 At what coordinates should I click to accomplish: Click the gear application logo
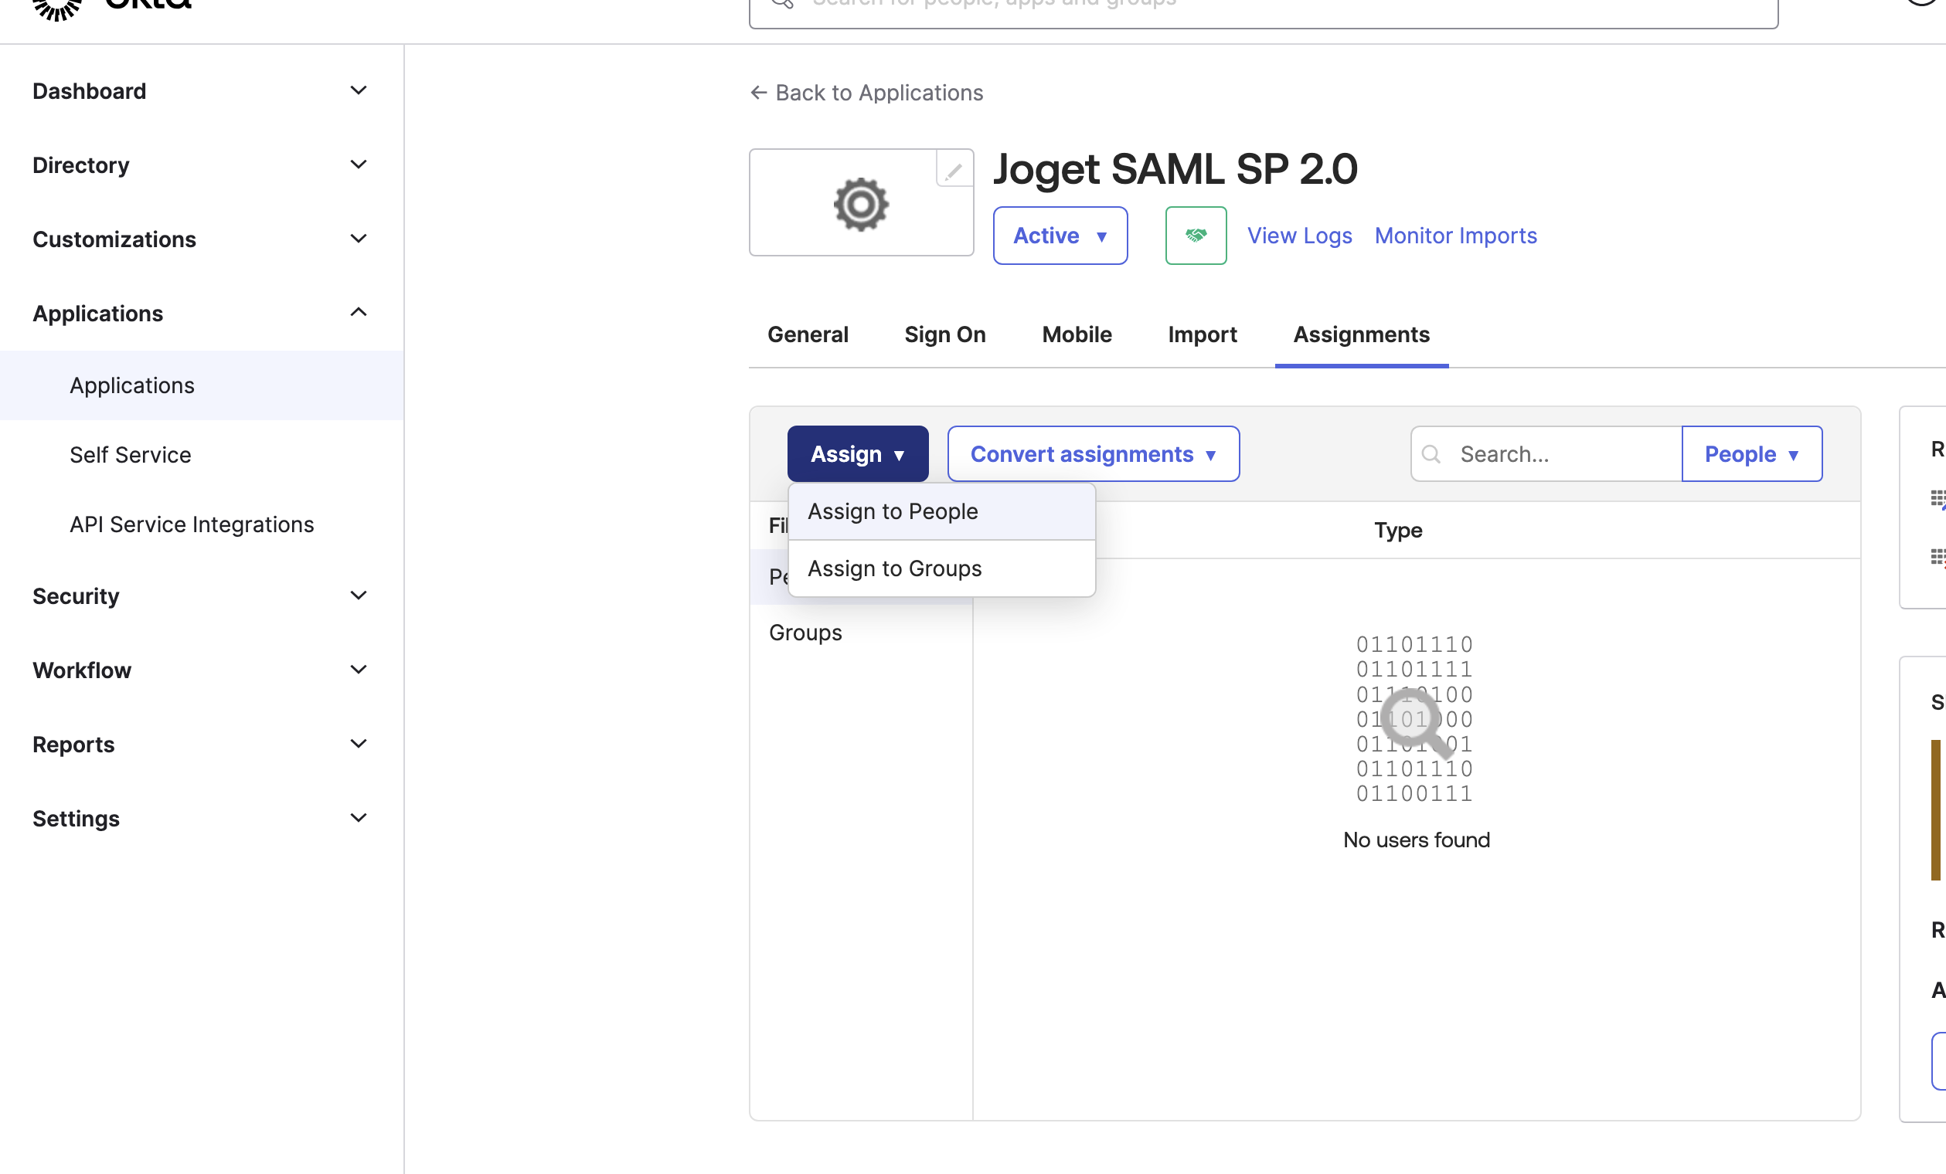860,204
